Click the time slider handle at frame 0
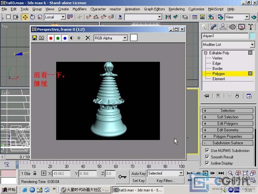258x194 pixels. (x=17, y=165)
